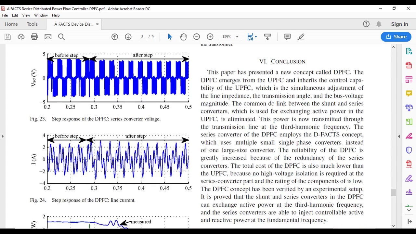Open the View menu

(26, 15)
